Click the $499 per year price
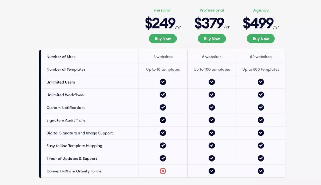Viewport: 321px width, 185px height. point(261,23)
